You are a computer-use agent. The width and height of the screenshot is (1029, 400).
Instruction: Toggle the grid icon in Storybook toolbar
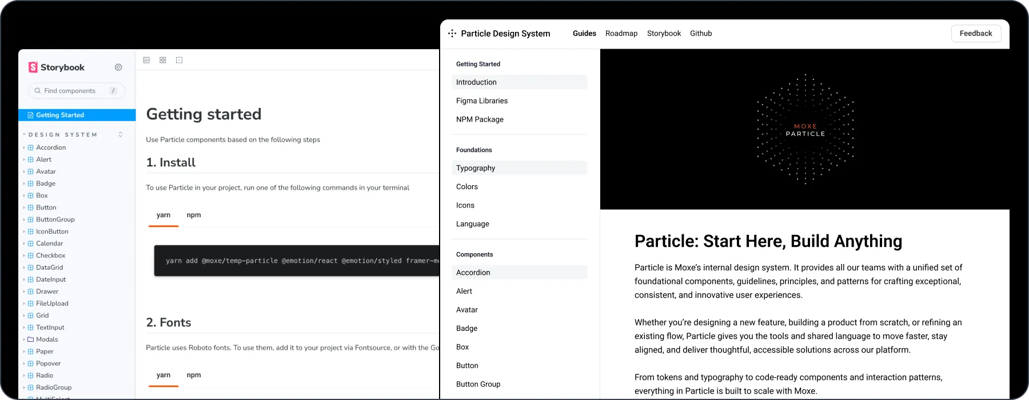[163, 60]
